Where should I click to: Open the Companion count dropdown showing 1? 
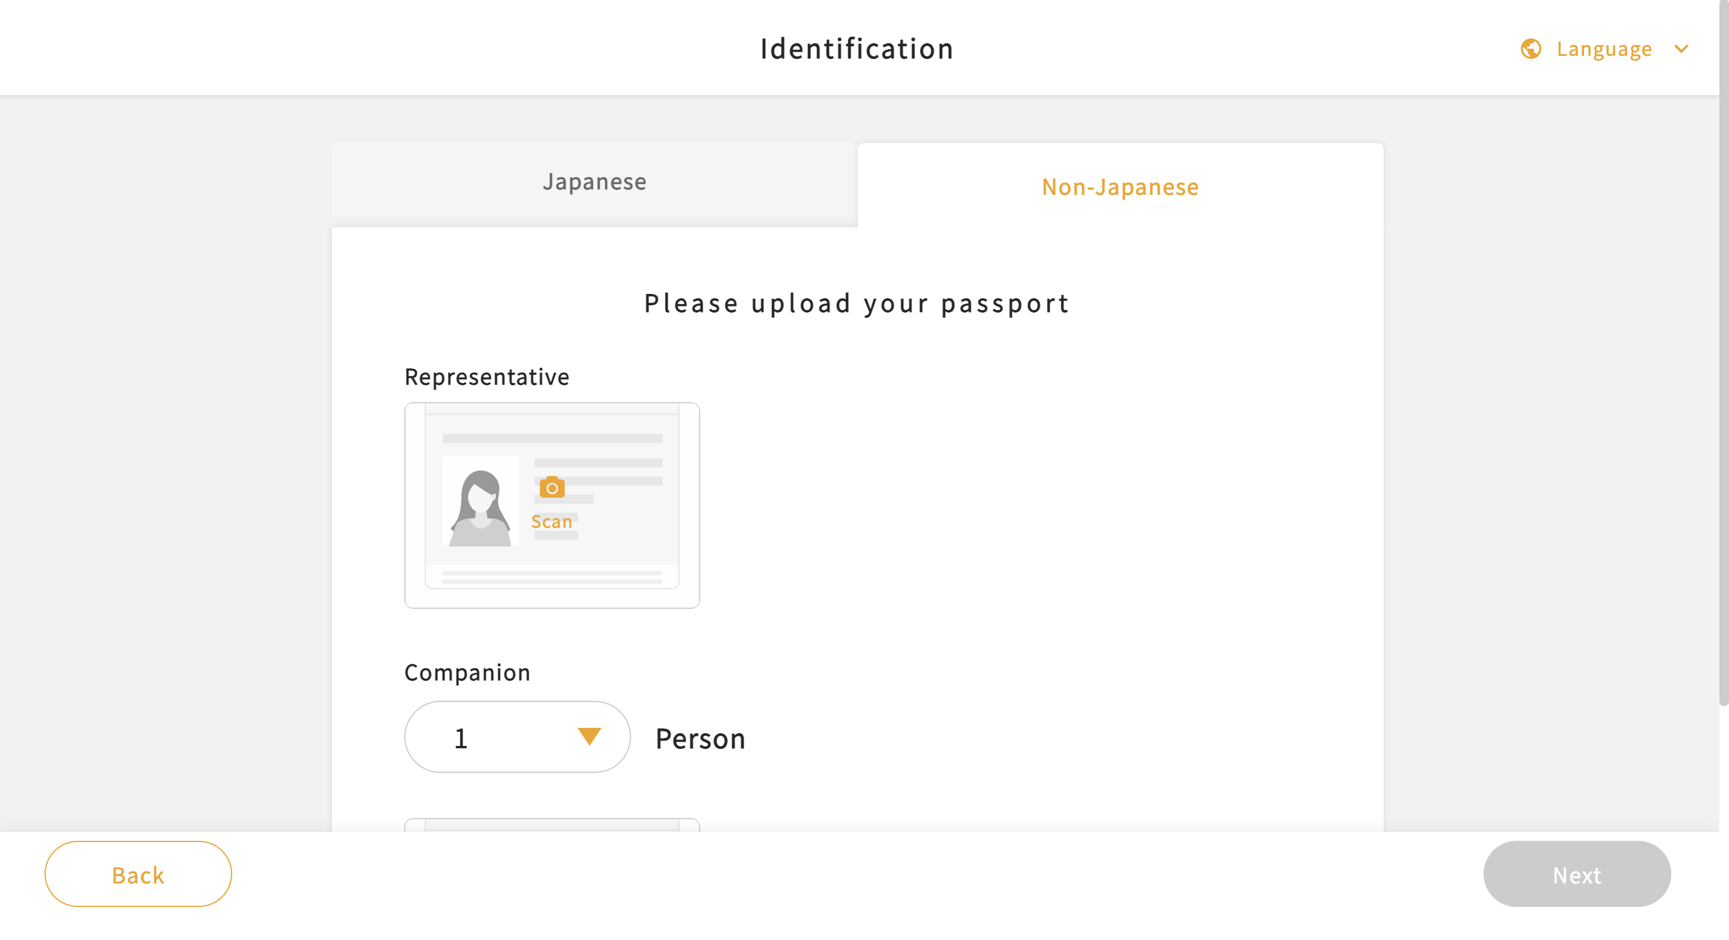(x=517, y=737)
